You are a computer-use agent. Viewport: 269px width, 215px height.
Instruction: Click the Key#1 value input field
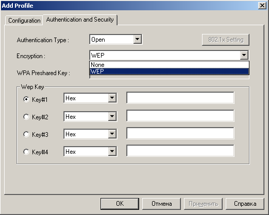(x=180, y=98)
